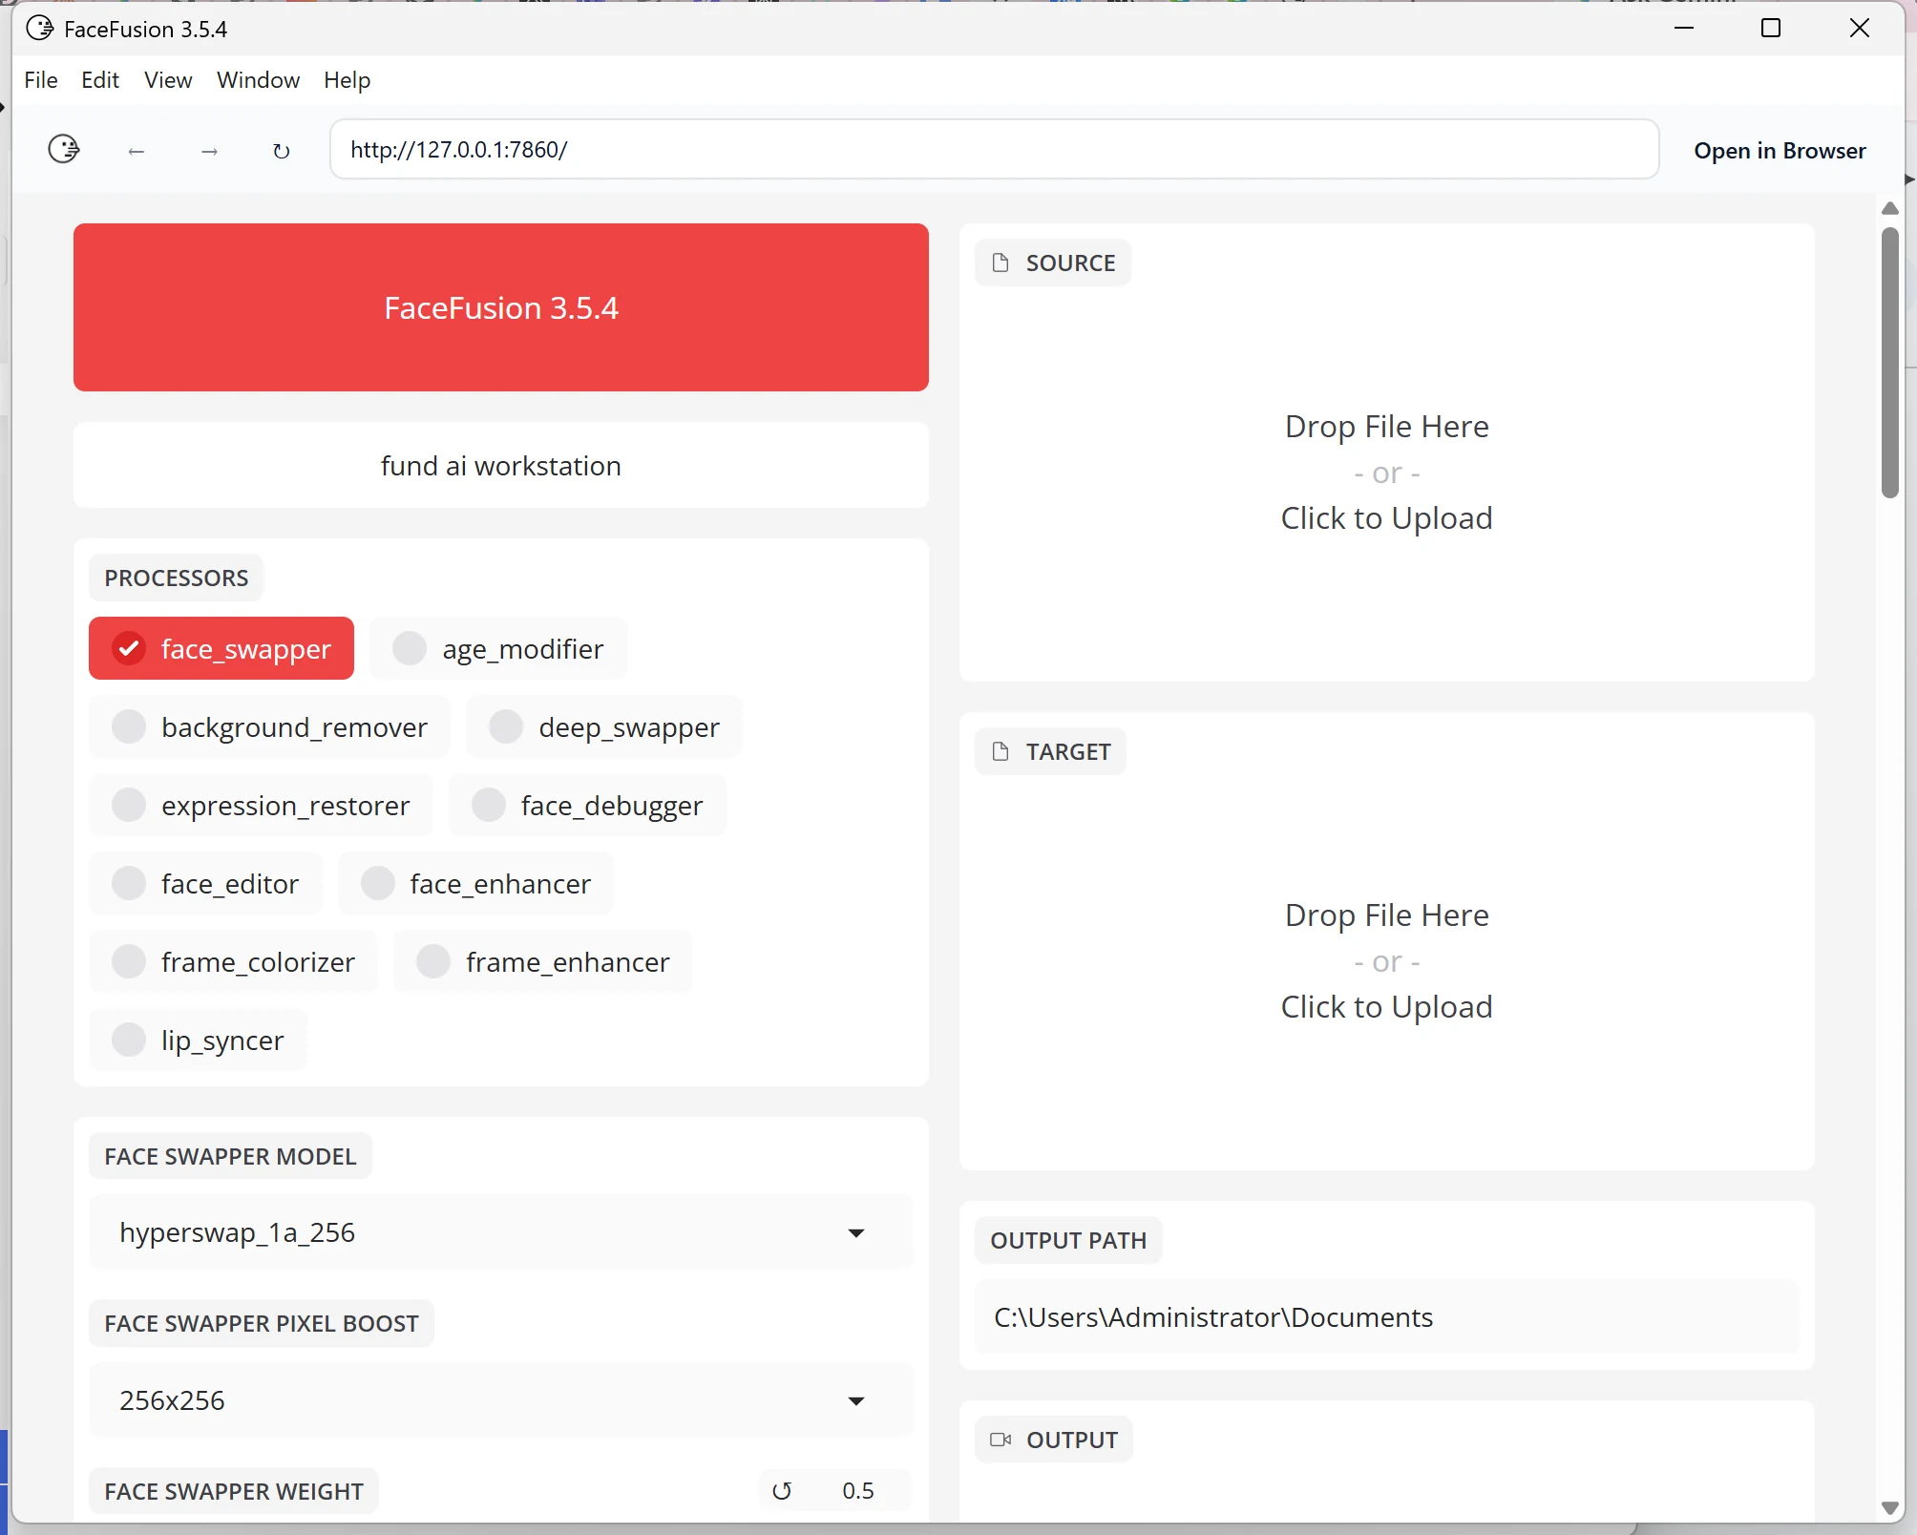Enable the frame_colorizer processor

[x=234, y=962]
